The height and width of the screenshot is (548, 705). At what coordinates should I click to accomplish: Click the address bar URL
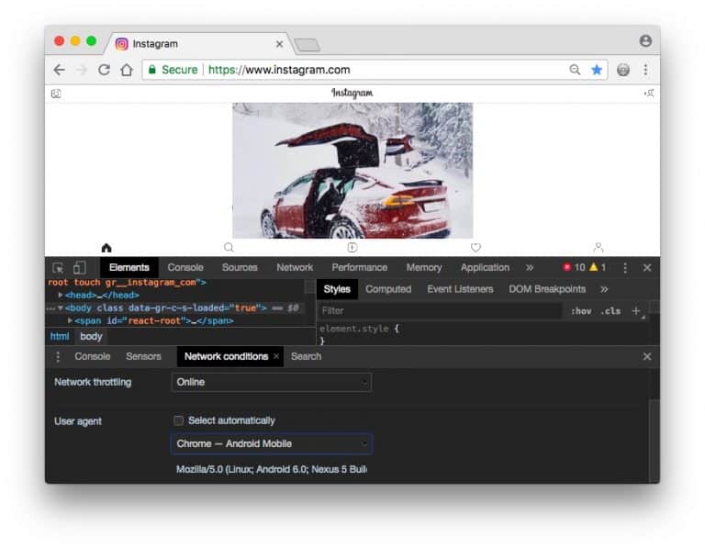coord(279,70)
